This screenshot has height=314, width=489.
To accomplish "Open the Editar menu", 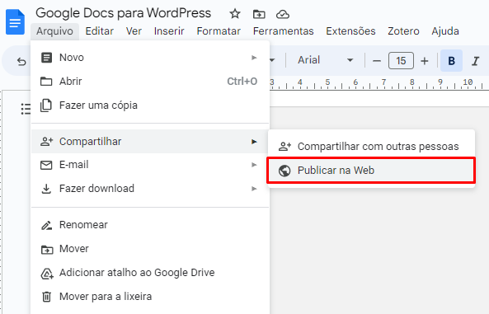I will tap(100, 31).
